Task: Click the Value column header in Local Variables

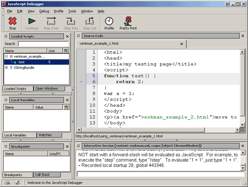Action: coord(48,107)
